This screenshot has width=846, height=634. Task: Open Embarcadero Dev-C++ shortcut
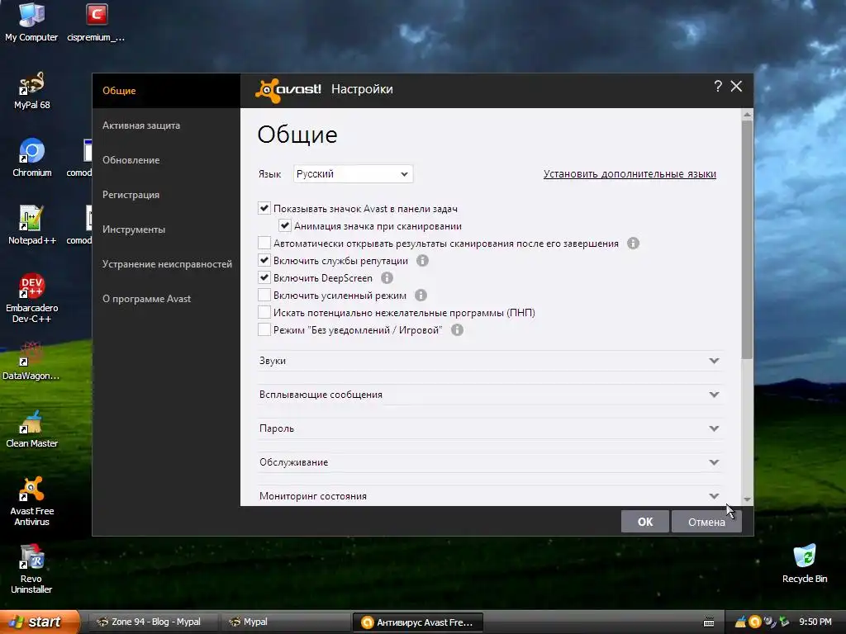[x=31, y=297]
